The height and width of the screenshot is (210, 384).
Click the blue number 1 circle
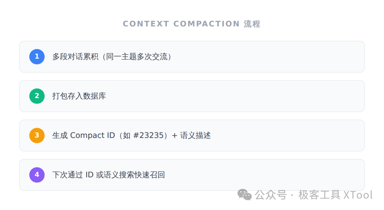point(37,57)
